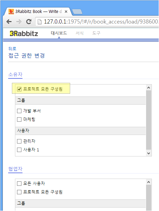Click the 3Rabbitz Book tab favicon

pyautogui.click(x=11, y=12)
